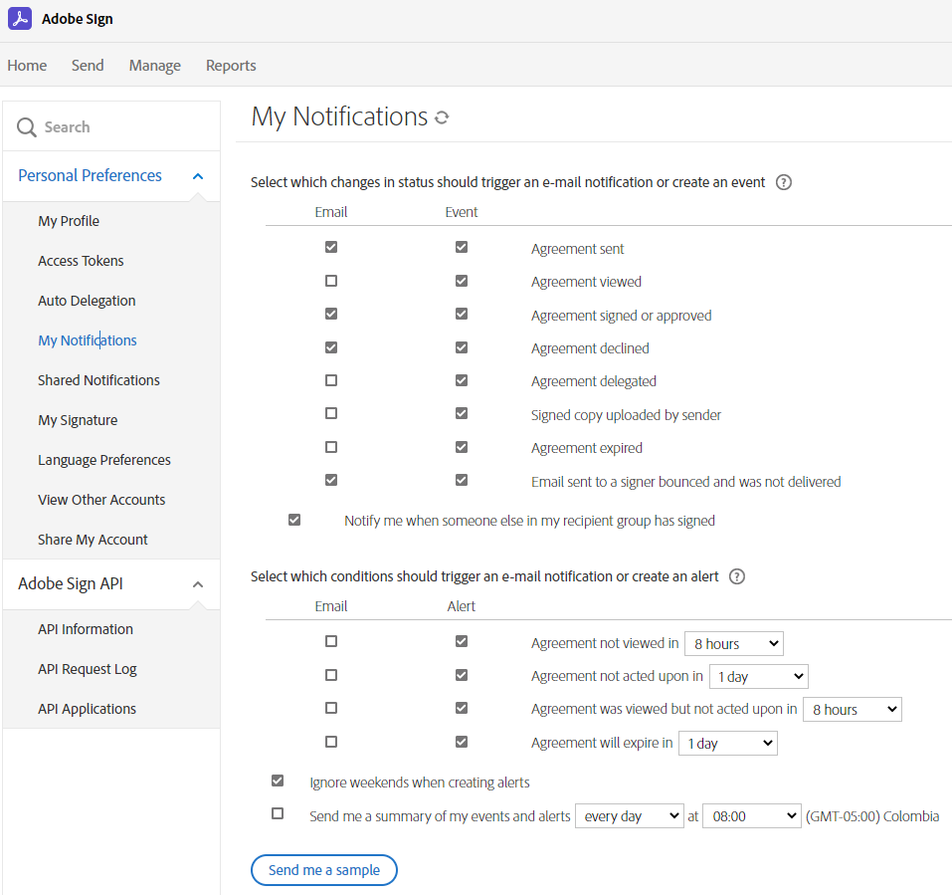Switch to the Manage tab
This screenshot has height=895, width=952.
[x=154, y=65]
